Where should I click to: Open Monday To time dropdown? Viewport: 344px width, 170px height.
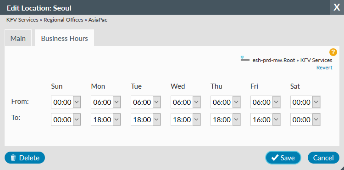point(106,119)
